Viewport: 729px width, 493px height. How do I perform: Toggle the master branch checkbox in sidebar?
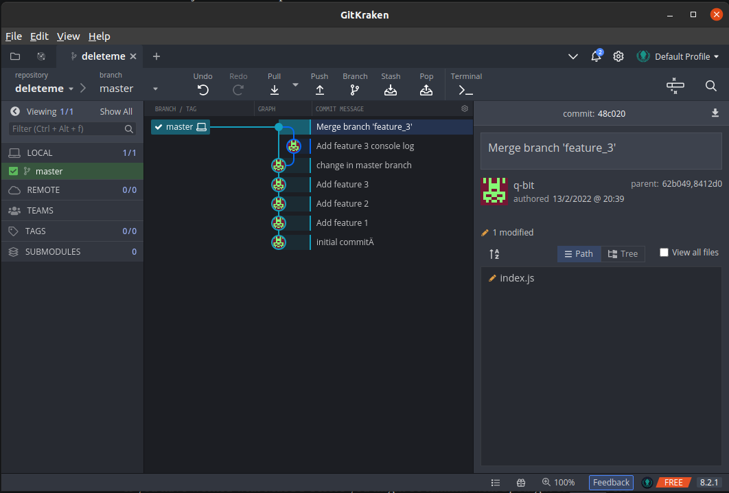point(14,171)
